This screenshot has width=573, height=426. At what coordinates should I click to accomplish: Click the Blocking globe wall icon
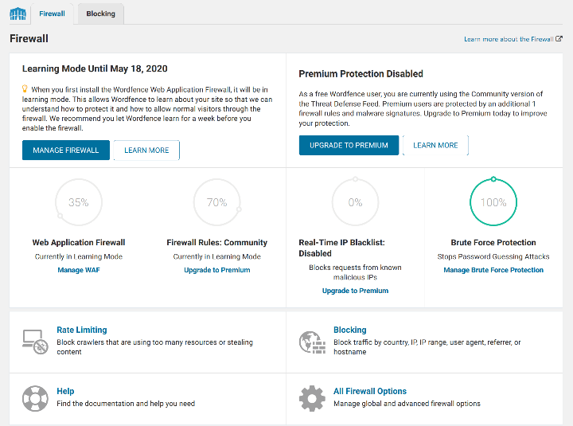click(312, 341)
